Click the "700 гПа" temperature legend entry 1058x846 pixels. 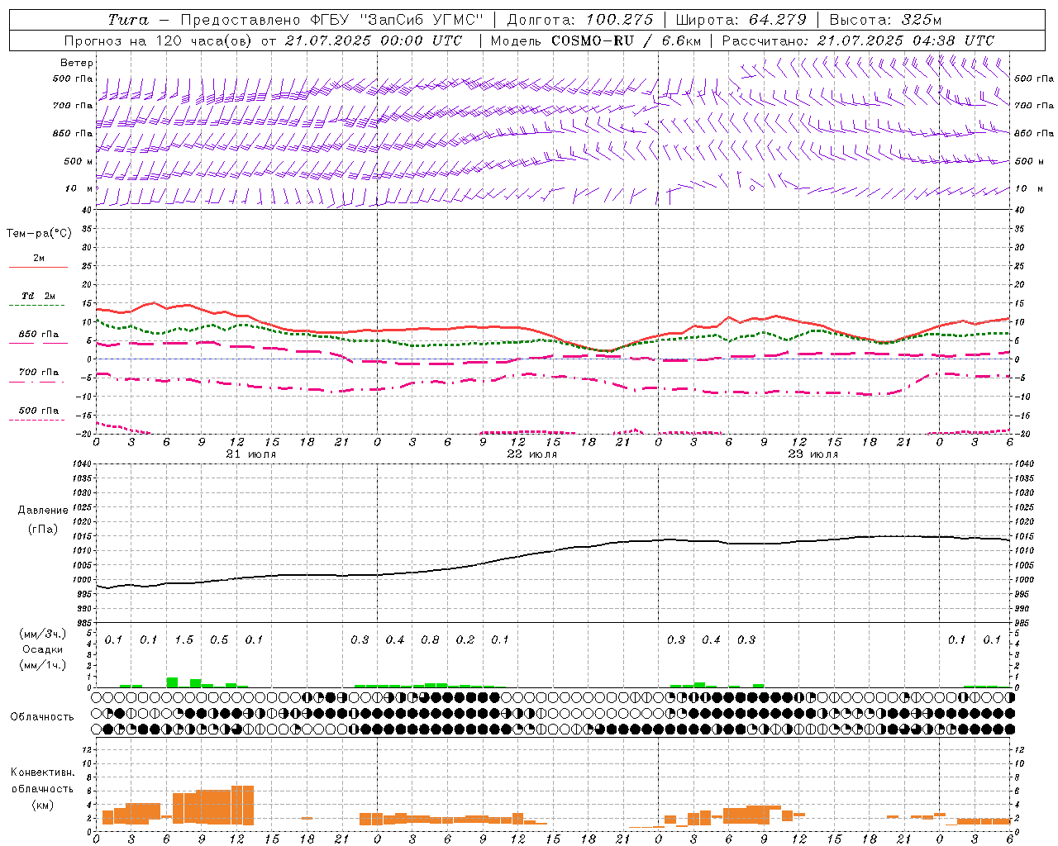tap(39, 373)
